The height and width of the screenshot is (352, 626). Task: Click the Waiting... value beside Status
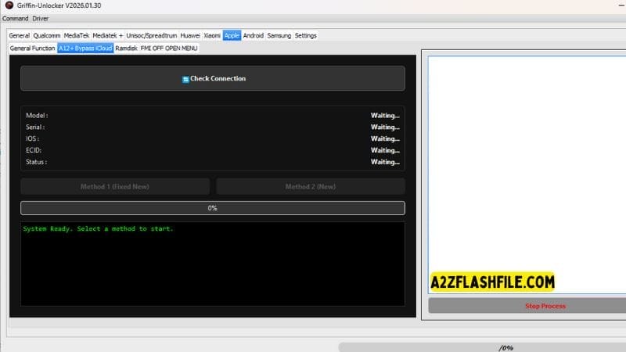tap(385, 162)
